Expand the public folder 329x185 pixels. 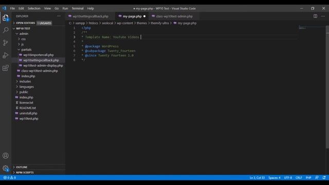pyautogui.click(x=24, y=92)
